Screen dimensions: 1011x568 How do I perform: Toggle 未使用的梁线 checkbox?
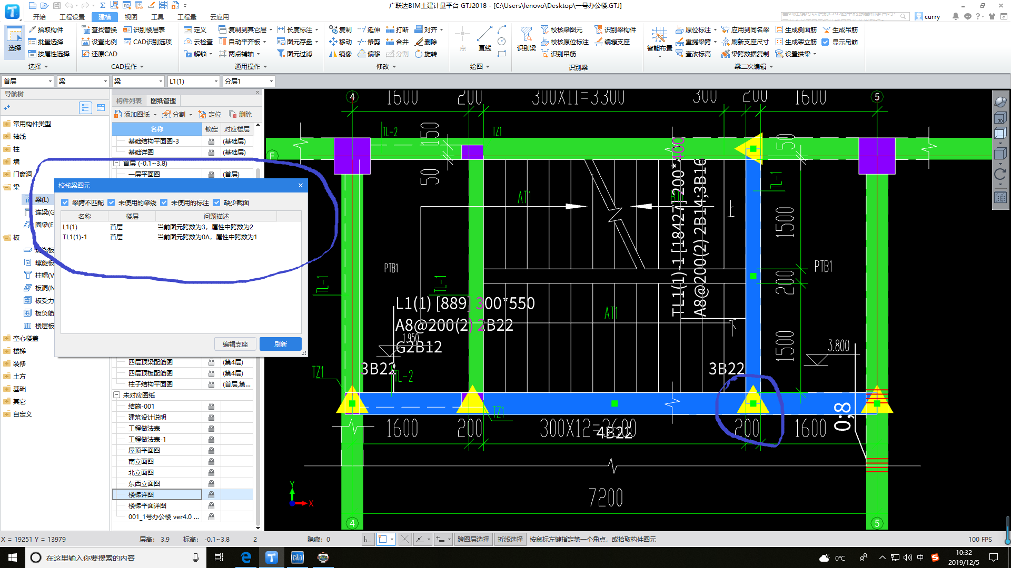coord(111,202)
